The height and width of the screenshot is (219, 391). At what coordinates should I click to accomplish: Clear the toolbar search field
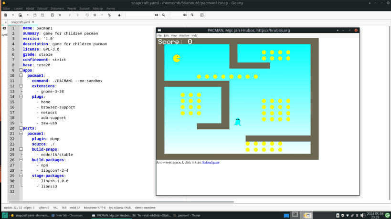pyautogui.click(x=156, y=15)
